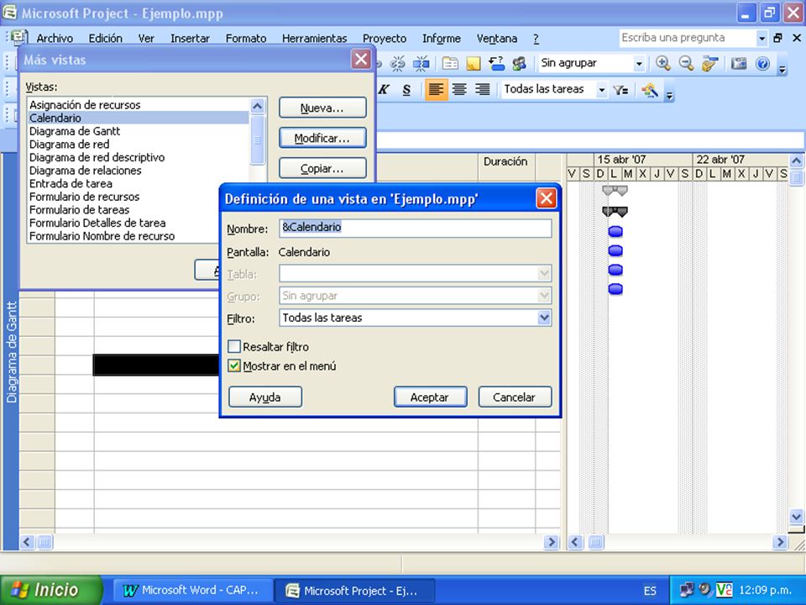Open the Task Information icon
Screen dimensions: 806x605
pyautogui.click(x=450, y=63)
